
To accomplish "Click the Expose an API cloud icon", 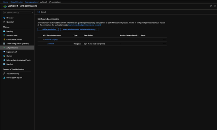I will click(4, 52).
